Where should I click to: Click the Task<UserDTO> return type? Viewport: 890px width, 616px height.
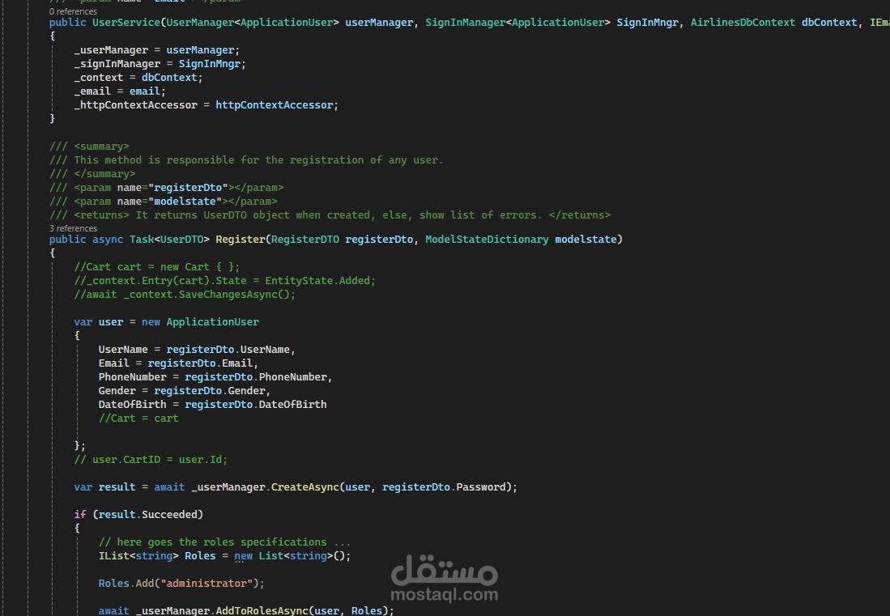tap(169, 240)
